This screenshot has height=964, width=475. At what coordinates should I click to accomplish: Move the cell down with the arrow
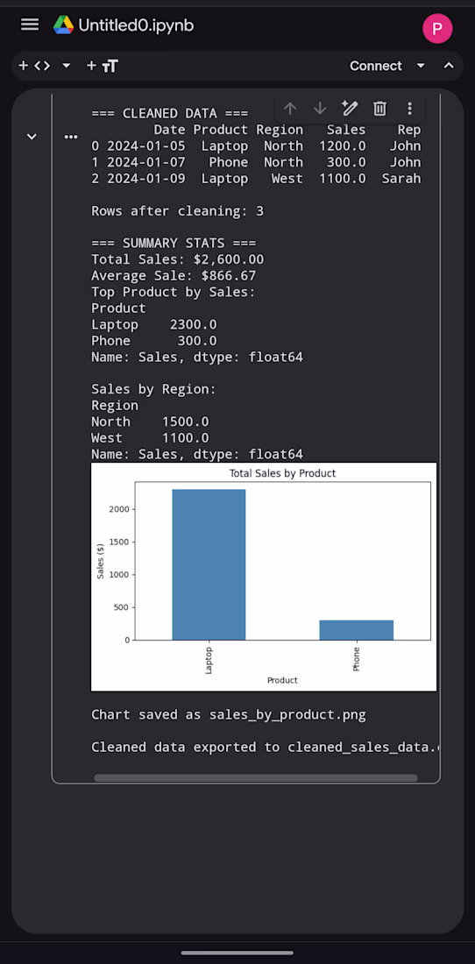[320, 109]
